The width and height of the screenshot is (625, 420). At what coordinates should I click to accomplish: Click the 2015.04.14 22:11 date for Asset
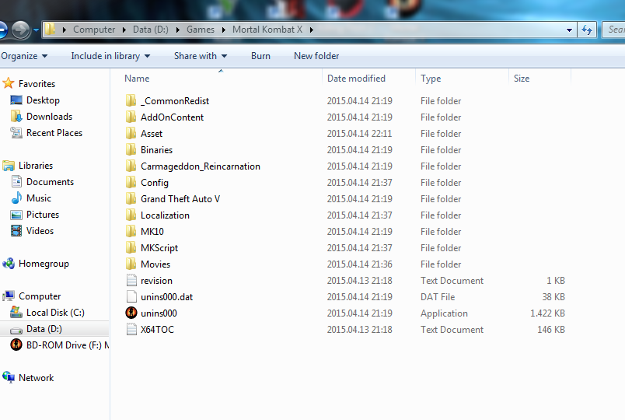coord(360,133)
